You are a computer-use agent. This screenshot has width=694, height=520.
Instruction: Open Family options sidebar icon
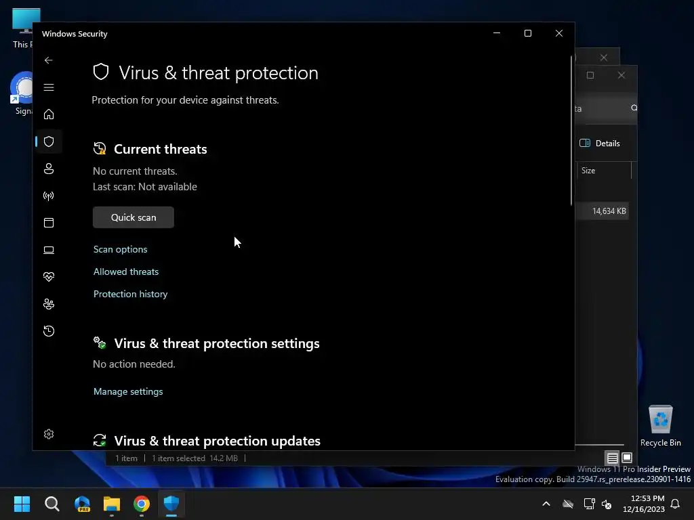[49, 304]
